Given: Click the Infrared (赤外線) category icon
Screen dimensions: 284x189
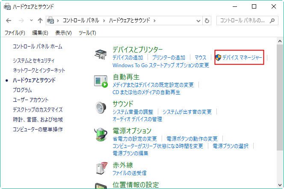Looking at the screenshot, I should tap(102, 168).
